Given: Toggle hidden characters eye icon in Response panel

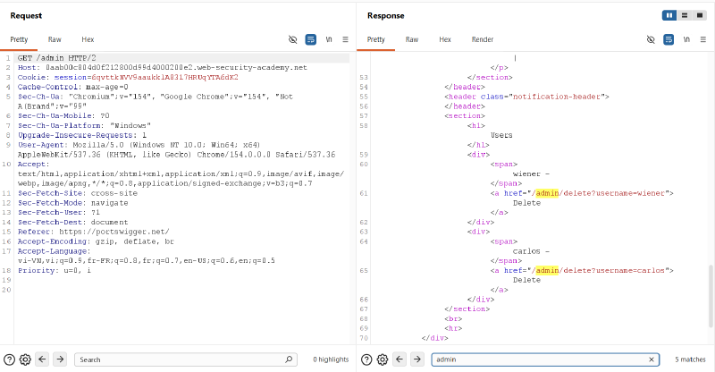Looking at the screenshot, I should tap(651, 39).
